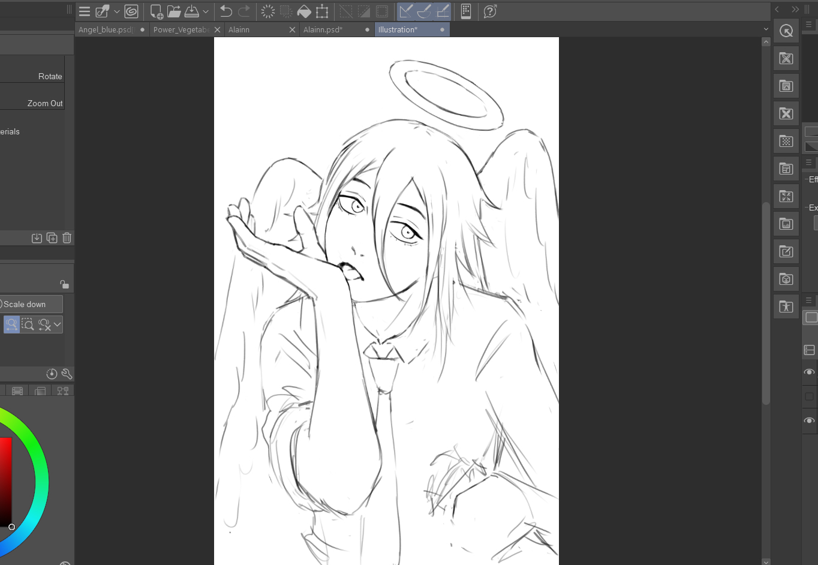Click the trash icon to delete sub tool
The height and width of the screenshot is (565, 818).
(x=67, y=238)
